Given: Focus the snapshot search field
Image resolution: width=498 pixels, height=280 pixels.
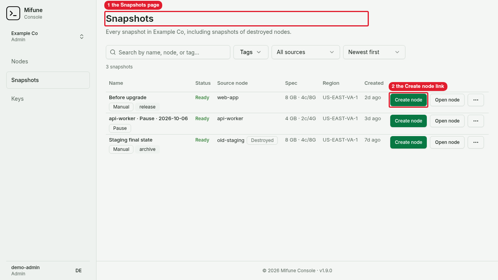Looking at the screenshot, I should 168,52.
